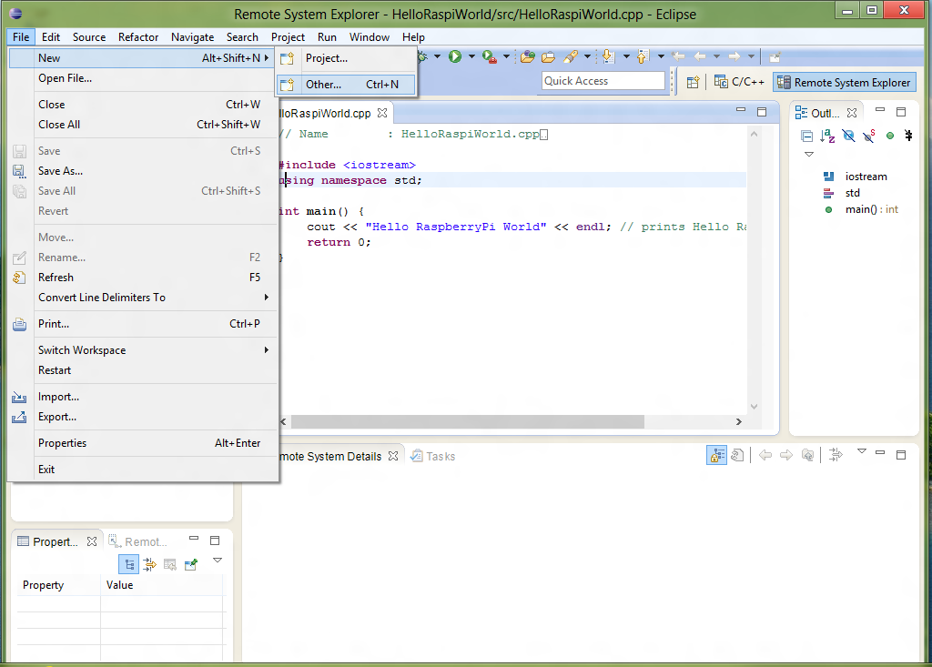Click the Eclipse logo in title bar

(16, 13)
